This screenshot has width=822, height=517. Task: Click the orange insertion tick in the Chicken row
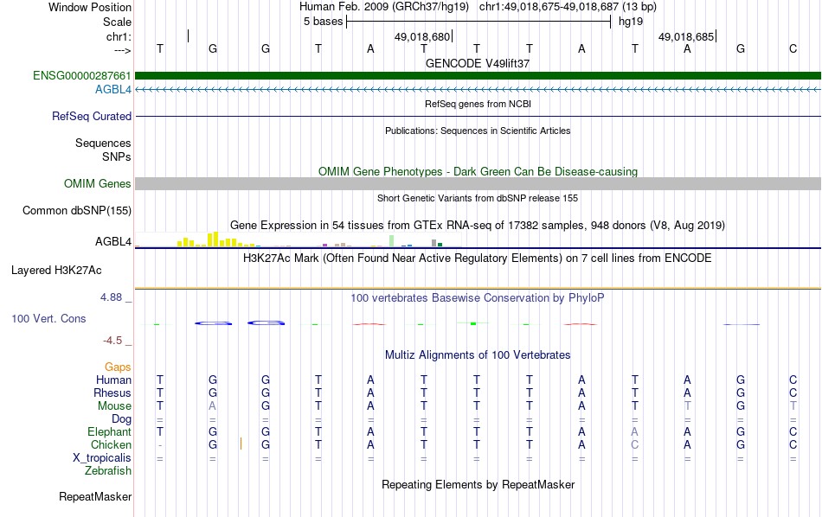[241, 444]
